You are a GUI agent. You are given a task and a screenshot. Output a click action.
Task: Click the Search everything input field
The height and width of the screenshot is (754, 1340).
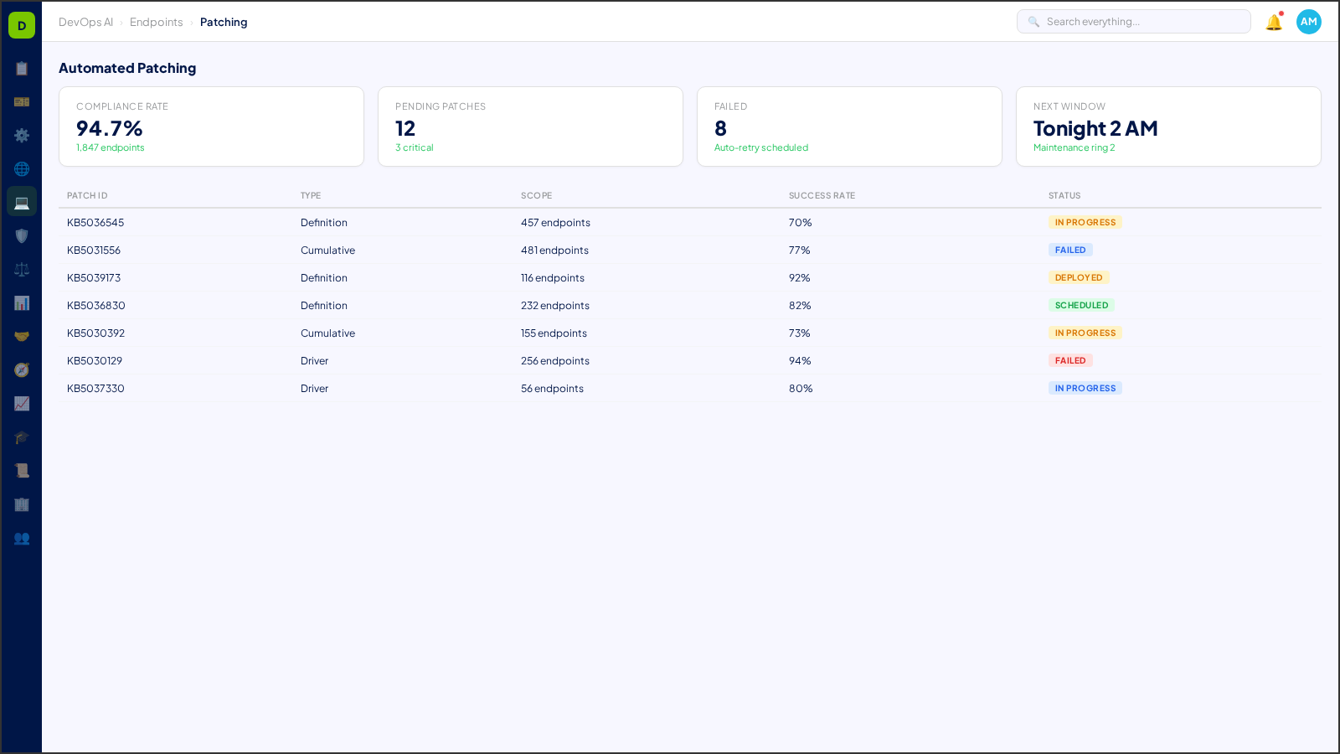(x=1134, y=21)
